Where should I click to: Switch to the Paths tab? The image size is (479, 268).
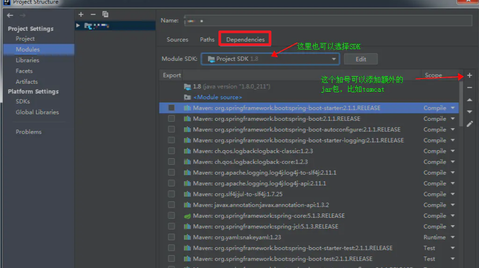[207, 39]
